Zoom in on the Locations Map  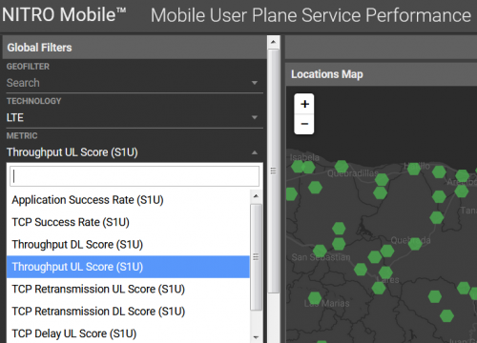[x=304, y=104]
